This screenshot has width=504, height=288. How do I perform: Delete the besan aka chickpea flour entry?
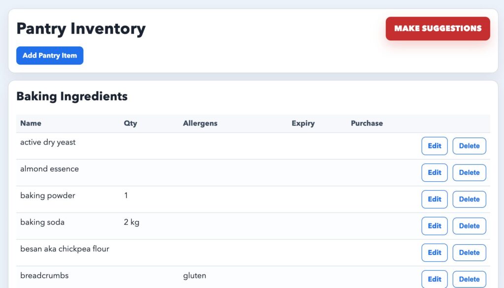[469, 252]
